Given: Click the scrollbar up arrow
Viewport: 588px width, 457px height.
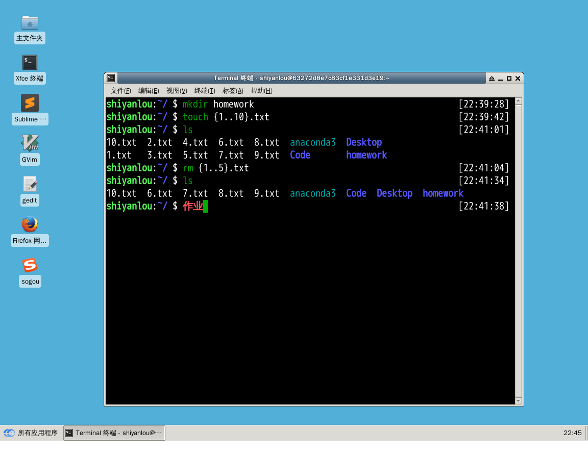Looking at the screenshot, I should pos(518,100).
